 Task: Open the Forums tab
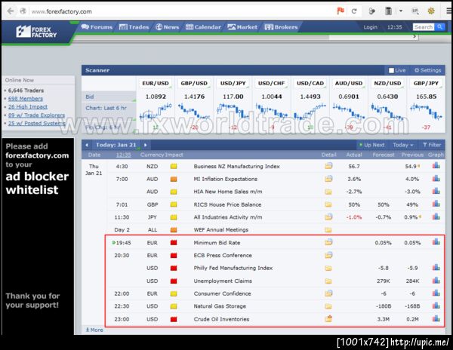(97, 27)
